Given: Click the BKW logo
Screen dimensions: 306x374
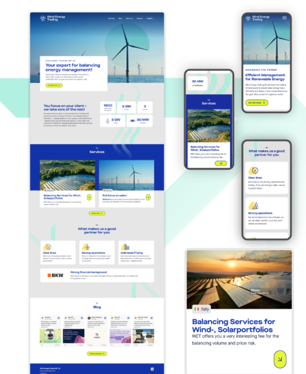Looking at the screenshot, I should click(x=55, y=275).
